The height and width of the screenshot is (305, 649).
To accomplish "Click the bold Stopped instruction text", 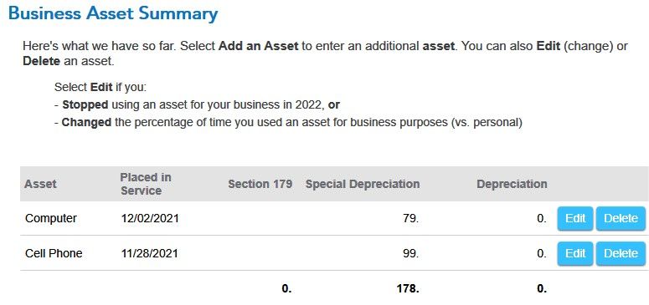I will pos(85,105).
